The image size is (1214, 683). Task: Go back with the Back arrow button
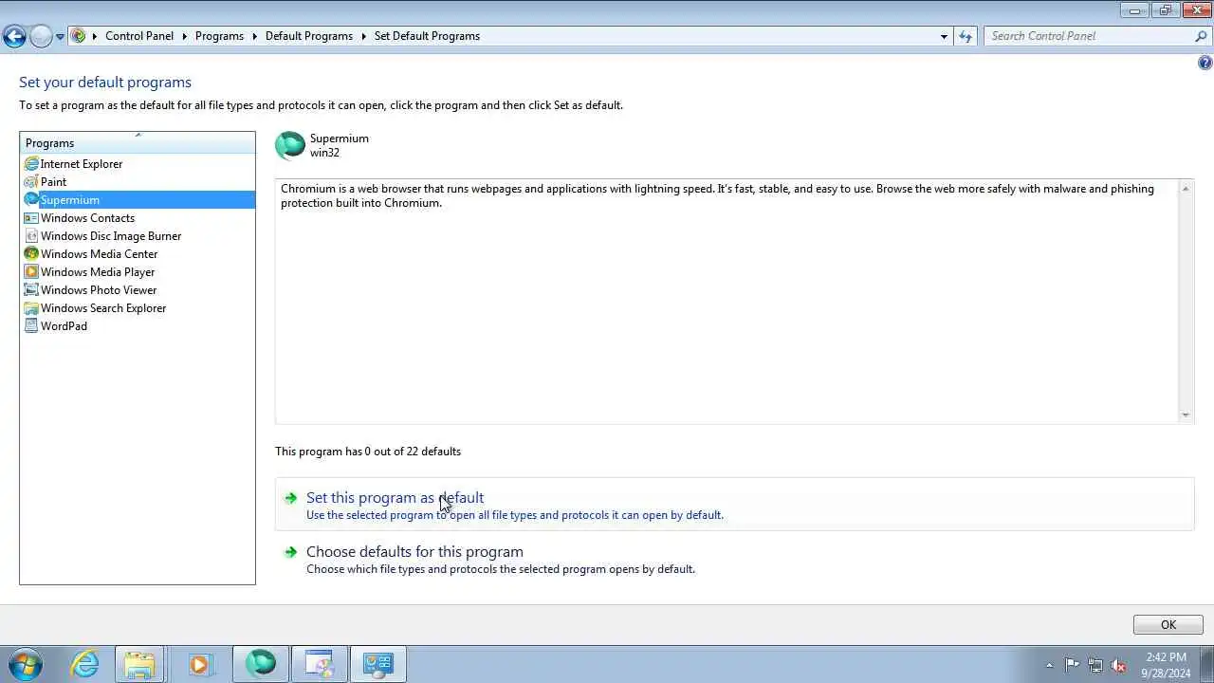(14, 37)
